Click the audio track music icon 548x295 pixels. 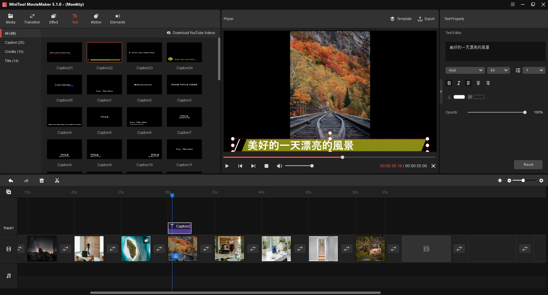coord(9,276)
